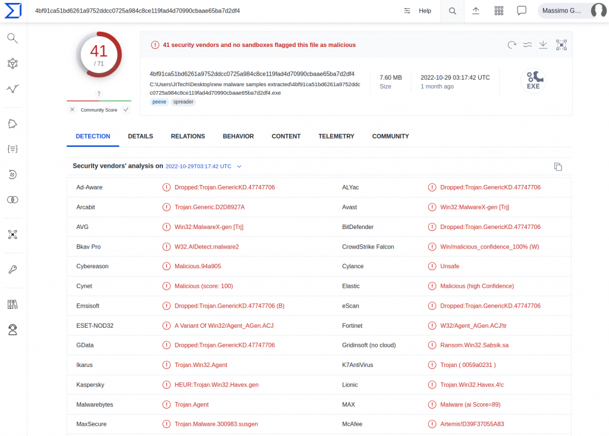This screenshot has width=609, height=436.
Task: Click the 41/71 detection score gauge
Action: [99, 55]
